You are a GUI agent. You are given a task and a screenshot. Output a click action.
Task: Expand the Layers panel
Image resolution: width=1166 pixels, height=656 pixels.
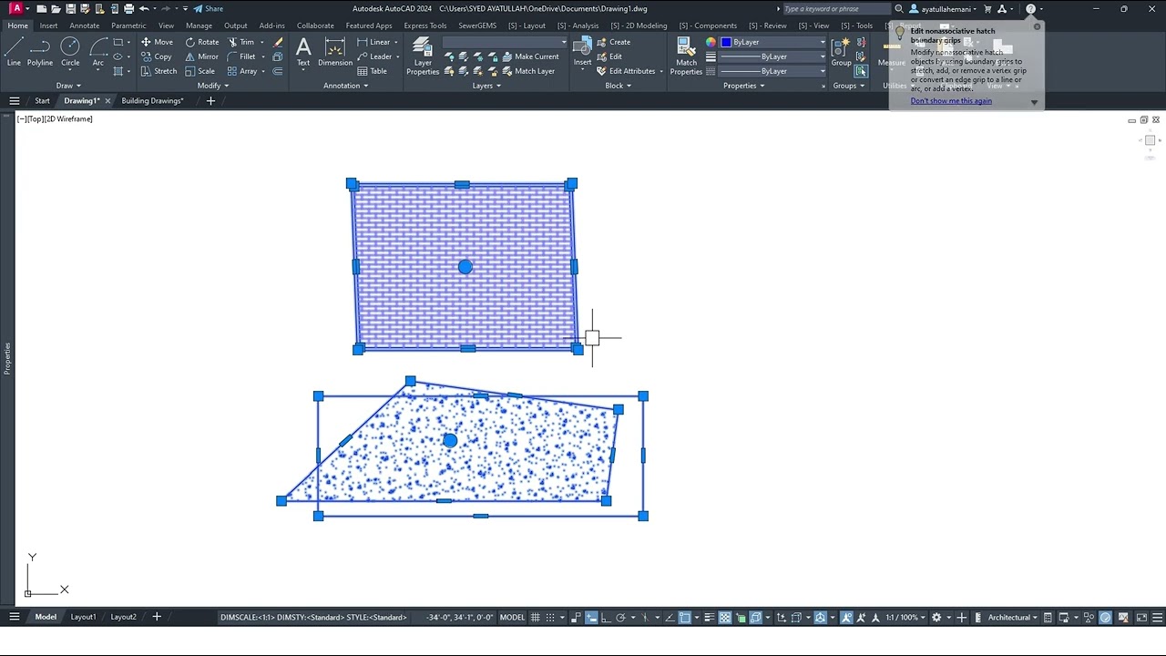click(x=487, y=86)
